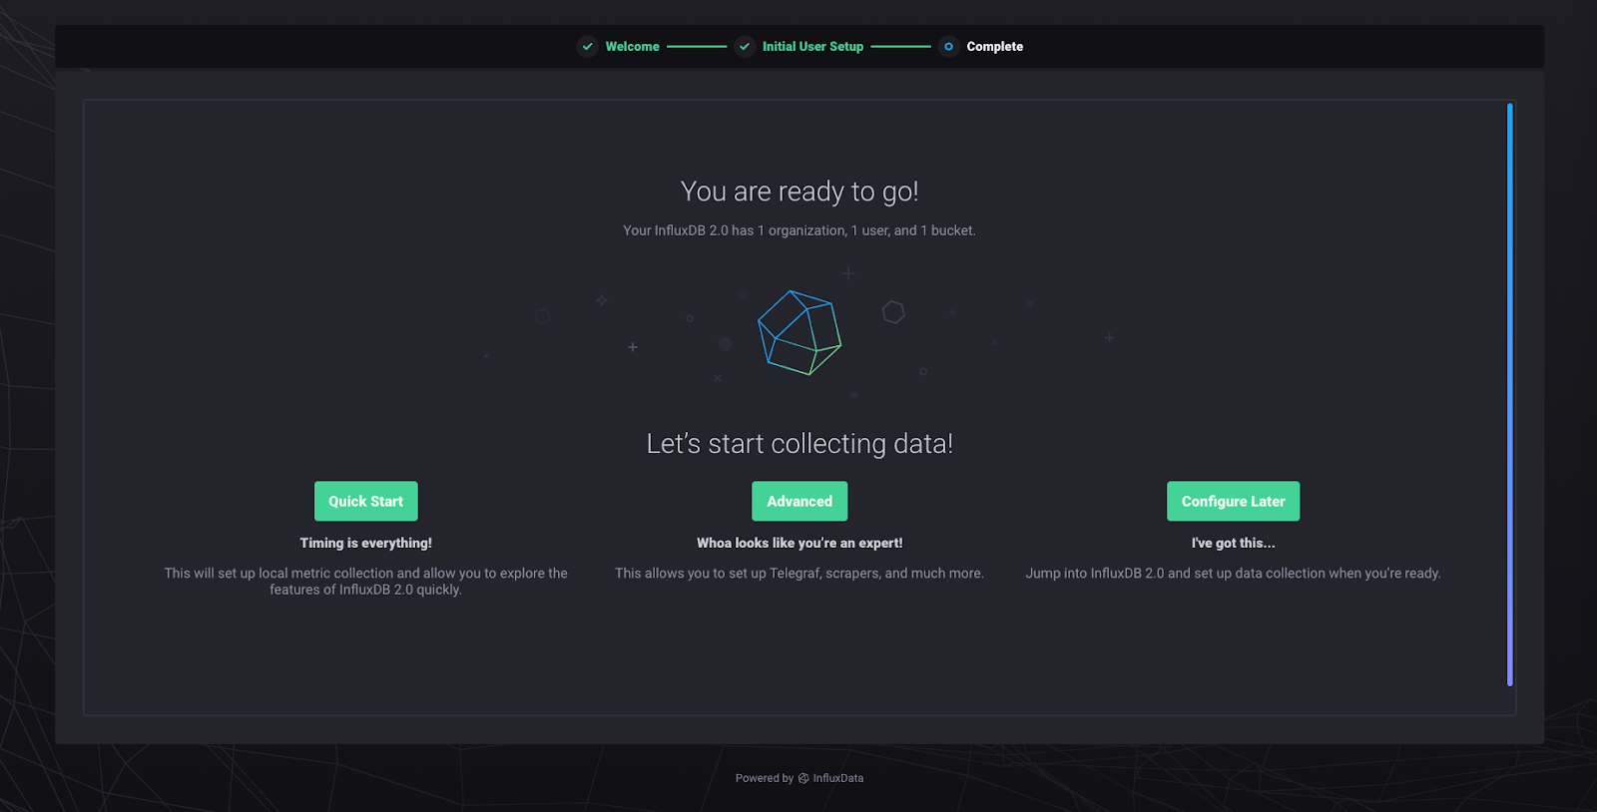Click the vertical scrollbar on the right
The width and height of the screenshot is (1597, 812).
[x=1509, y=394]
